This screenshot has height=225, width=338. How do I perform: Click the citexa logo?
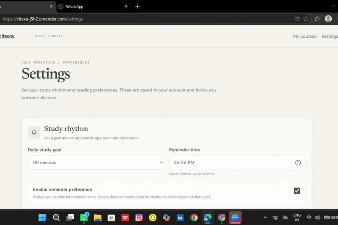(7, 36)
